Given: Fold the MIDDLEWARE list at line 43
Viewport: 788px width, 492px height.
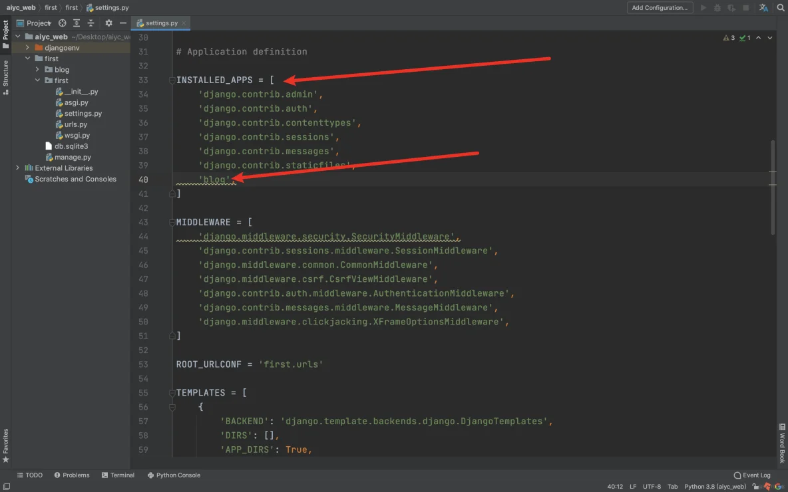Looking at the screenshot, I should pyautogui.click(x=172, y=223).
